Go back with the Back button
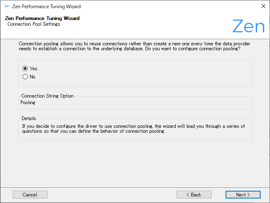 click(194, 195)
